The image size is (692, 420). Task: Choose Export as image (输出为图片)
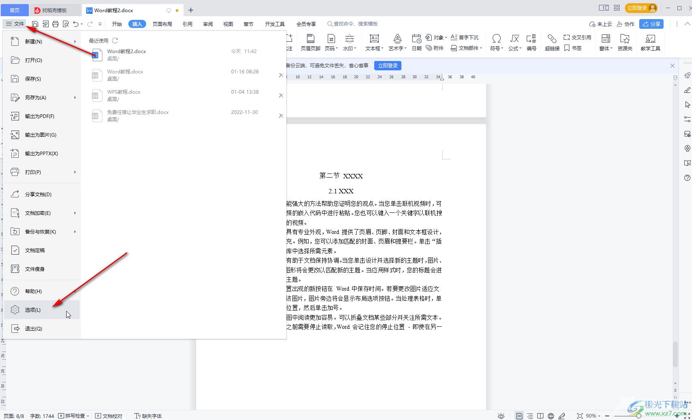coord(41,135)
